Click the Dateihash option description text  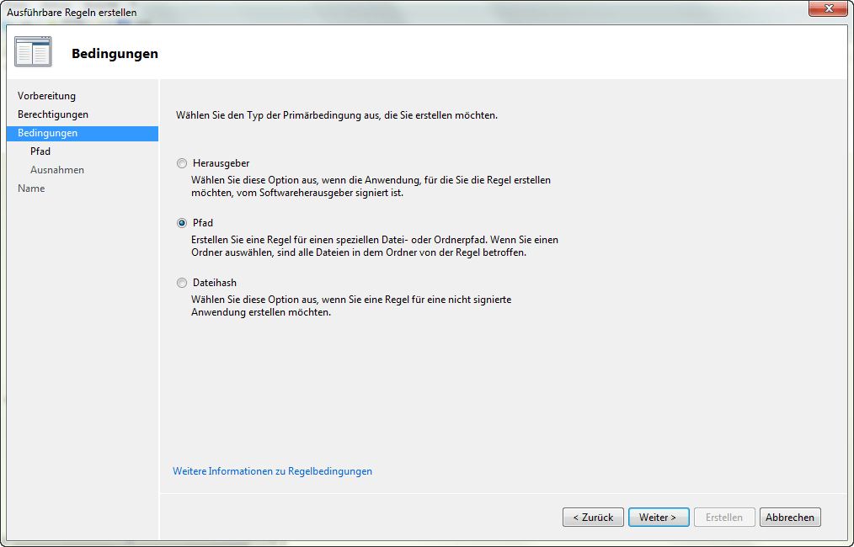(350, 306)
